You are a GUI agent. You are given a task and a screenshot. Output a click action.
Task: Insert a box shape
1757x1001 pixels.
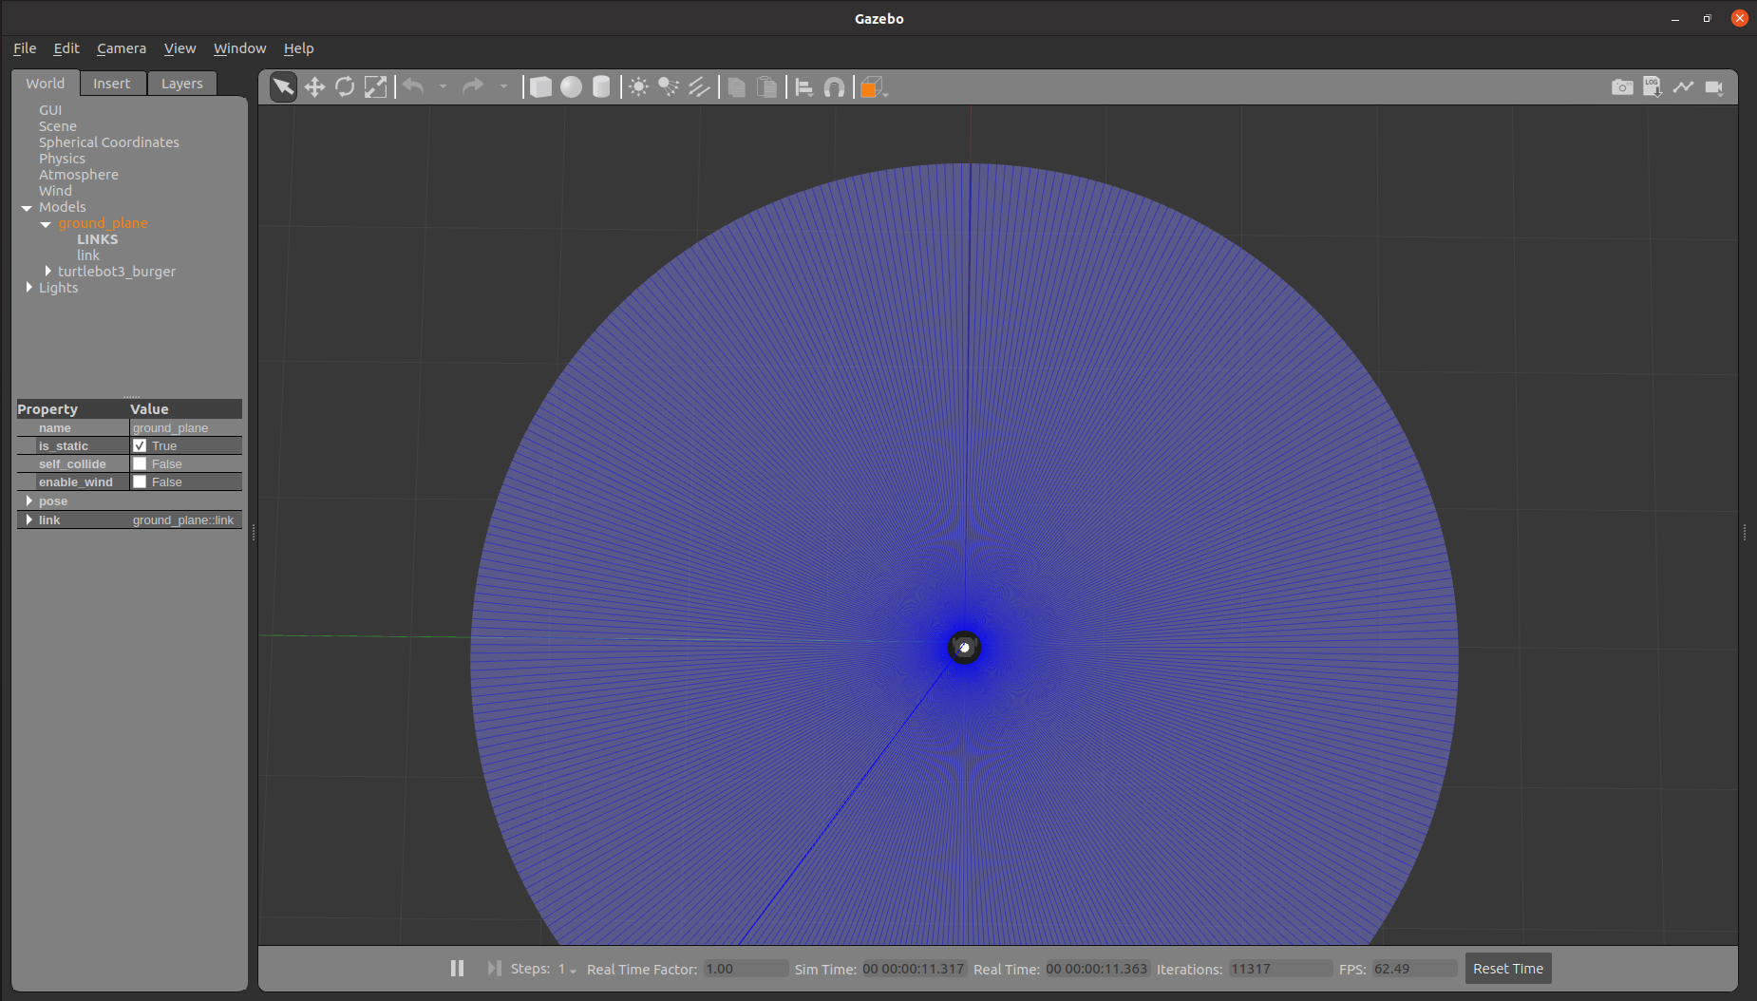(540, 87)
